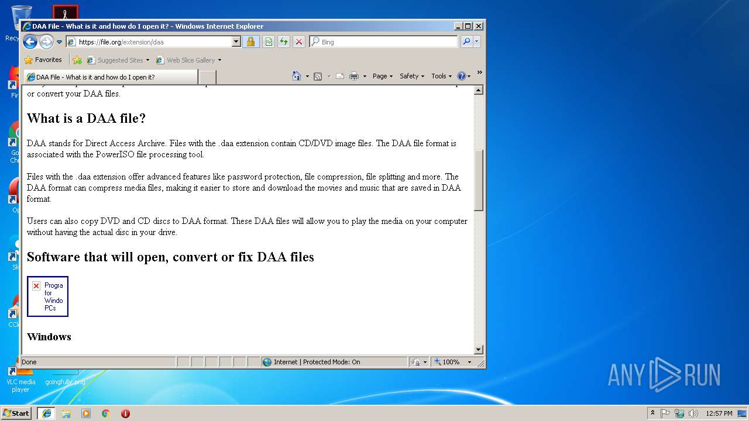749x421 pixels.
Task: Go back with the Back arrow button
Action: pos(30,42)
